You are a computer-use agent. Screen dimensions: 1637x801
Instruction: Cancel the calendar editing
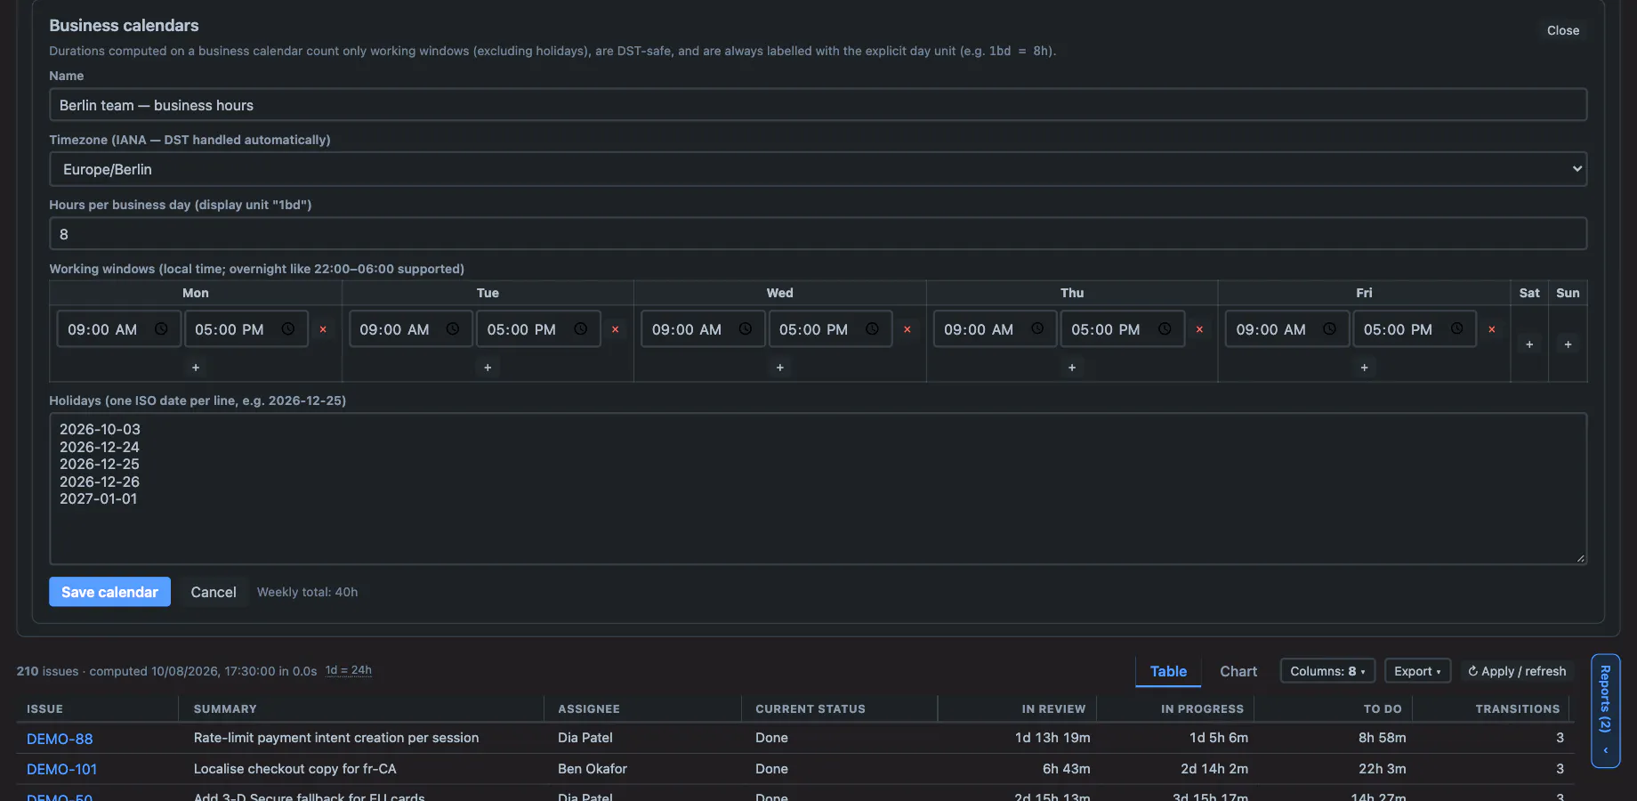(214, 592)
